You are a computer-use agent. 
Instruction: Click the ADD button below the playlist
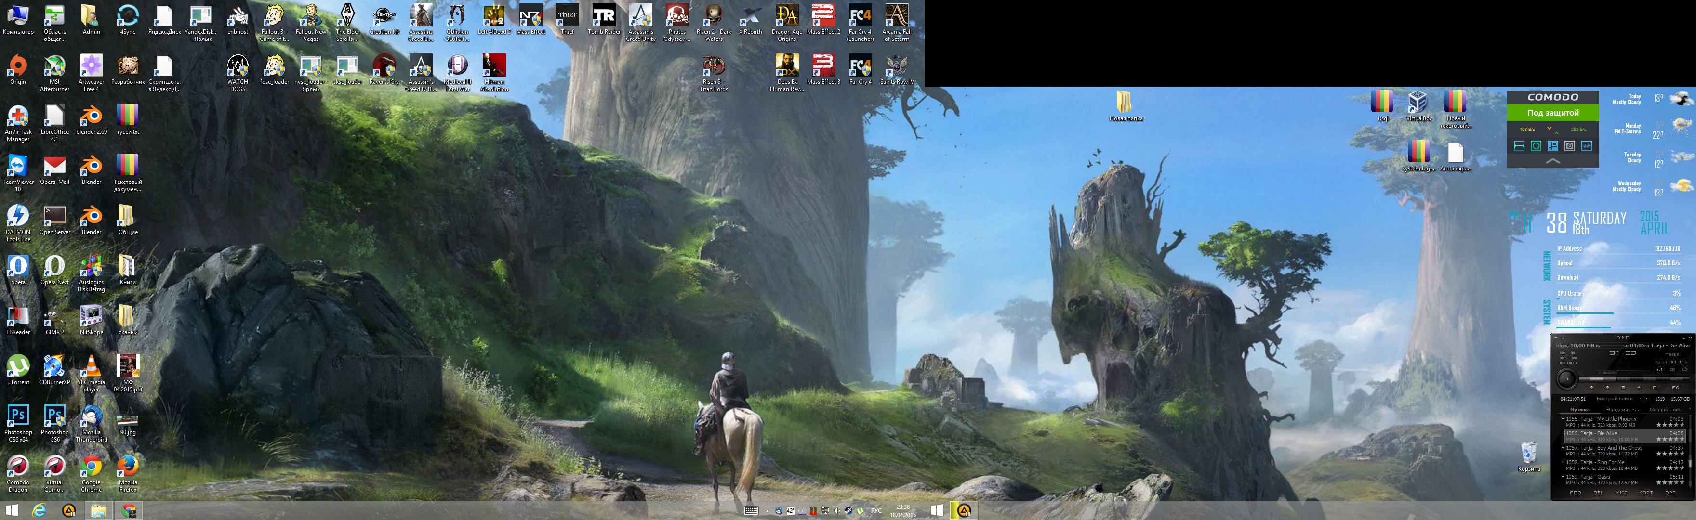1575,493
